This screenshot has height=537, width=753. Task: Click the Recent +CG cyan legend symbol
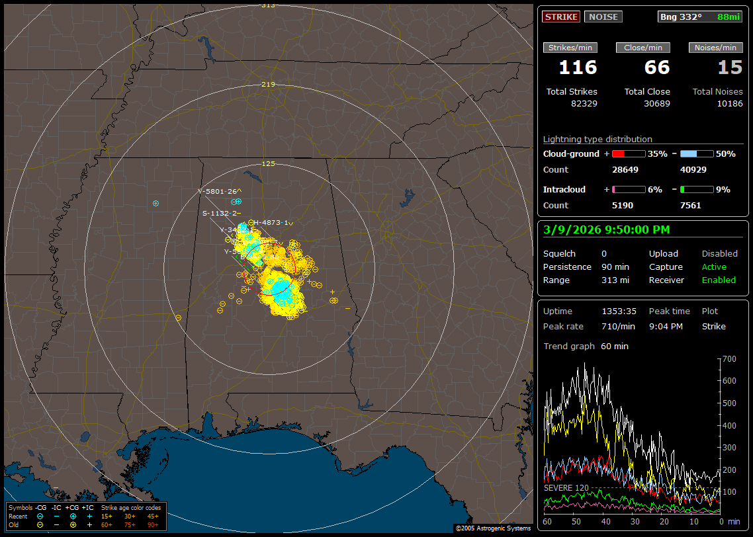pyautogui.click(x=73, y=516)
